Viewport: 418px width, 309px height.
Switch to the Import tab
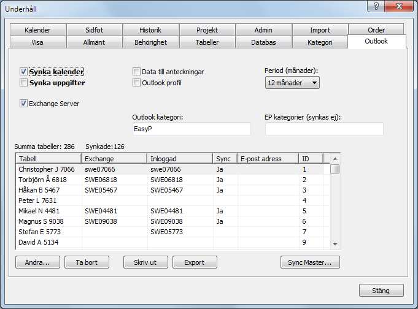pos(320,30)
